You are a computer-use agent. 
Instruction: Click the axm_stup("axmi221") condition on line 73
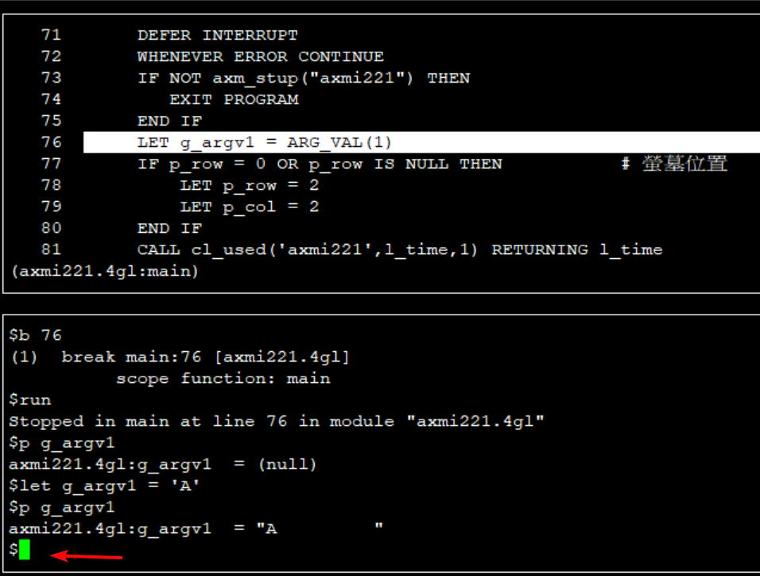tap(312, 78)
